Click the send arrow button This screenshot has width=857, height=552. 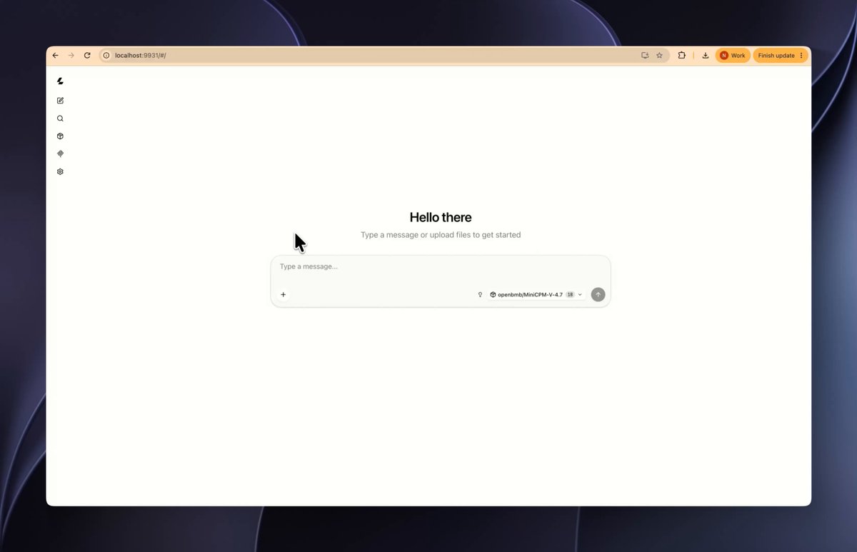point(598,294)
